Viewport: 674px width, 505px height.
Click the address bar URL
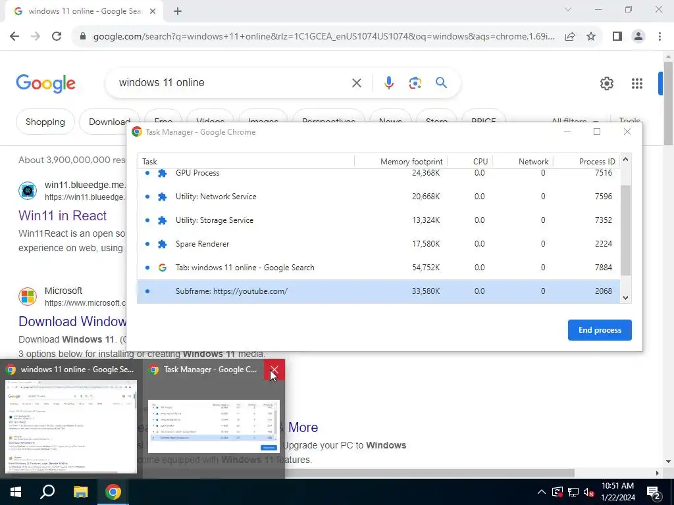(324, 37)
